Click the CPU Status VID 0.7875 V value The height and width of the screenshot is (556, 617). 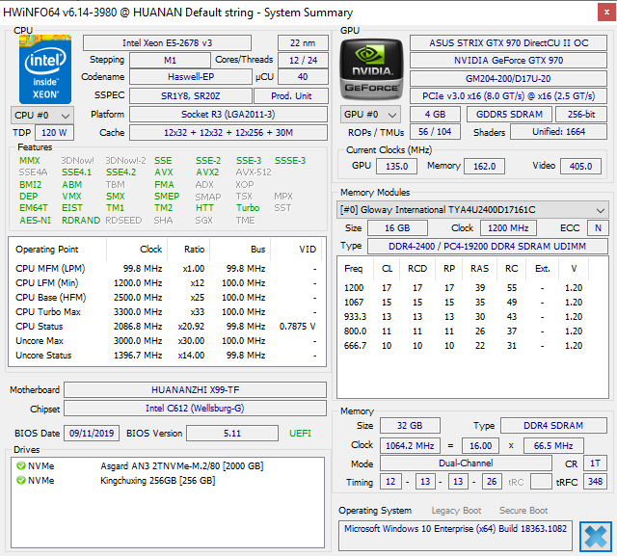298,327
